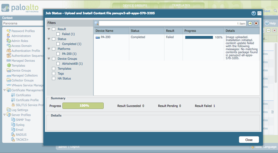Click the Language link in footer

coord(270,147)
